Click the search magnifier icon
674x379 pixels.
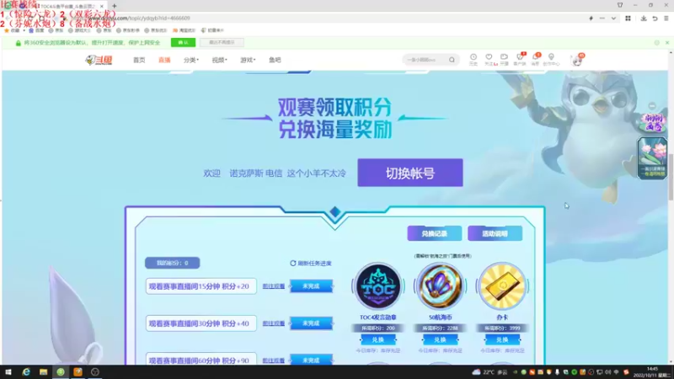pyautogui.click(x=452, y=60)
